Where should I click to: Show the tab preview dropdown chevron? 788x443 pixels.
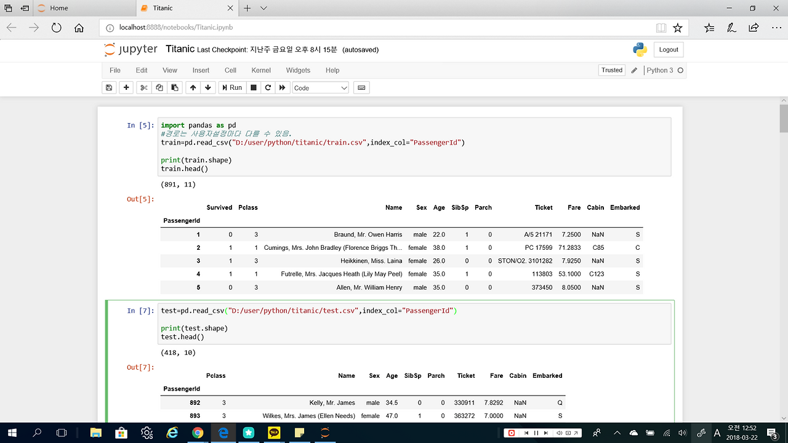(x=263, y=8)
